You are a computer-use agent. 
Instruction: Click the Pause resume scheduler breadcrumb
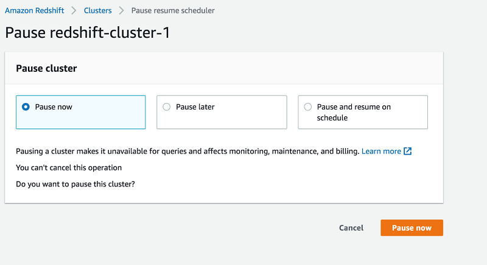pyautogui.click(x=173, y=11)
